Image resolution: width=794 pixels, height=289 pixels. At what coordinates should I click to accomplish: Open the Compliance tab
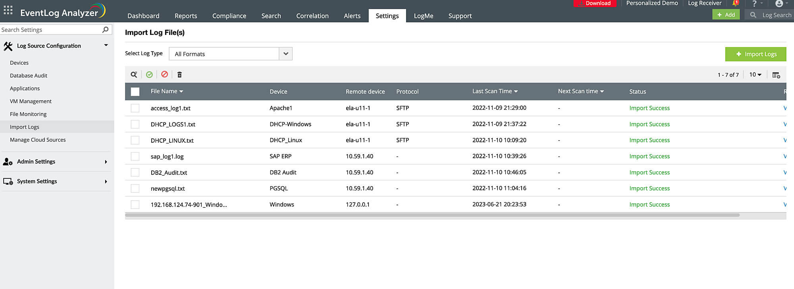(229, 16)
